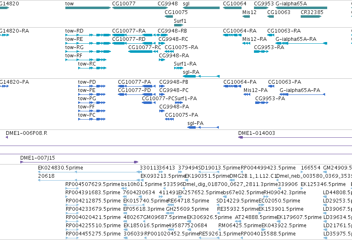Click the G-ialpha65A gene bar
Screen dimensions: 352x240
pyautogui.click(x=301, y=8)
